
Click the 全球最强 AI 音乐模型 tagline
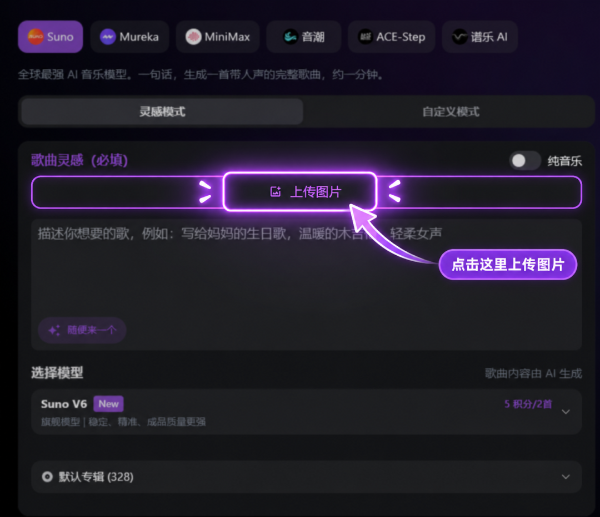pyautogui.click(x=200, y=74)
